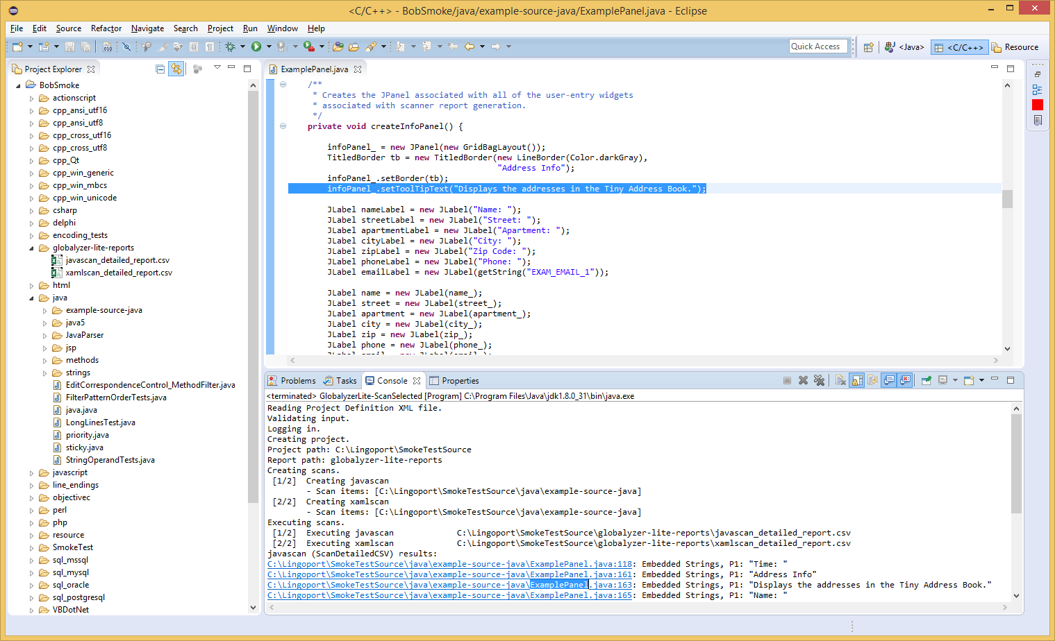Collapse the globalyzer-lite-reports folder
The image size is (1055, 641).
click(x=31, y=248)
